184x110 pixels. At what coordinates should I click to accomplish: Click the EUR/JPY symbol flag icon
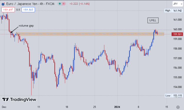[3, 4]
